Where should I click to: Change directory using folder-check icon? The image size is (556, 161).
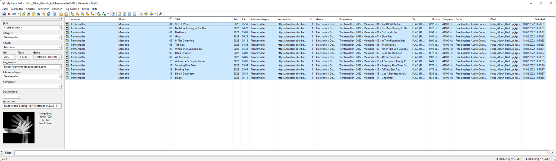[24, 14]
